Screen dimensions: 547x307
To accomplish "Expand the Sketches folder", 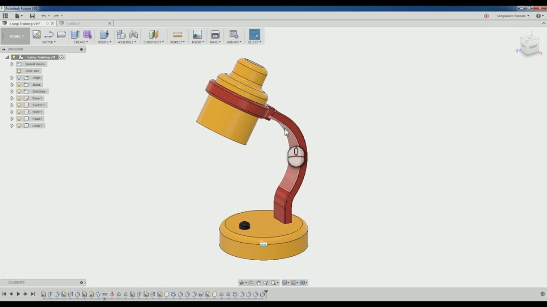I will click(12, 91).
